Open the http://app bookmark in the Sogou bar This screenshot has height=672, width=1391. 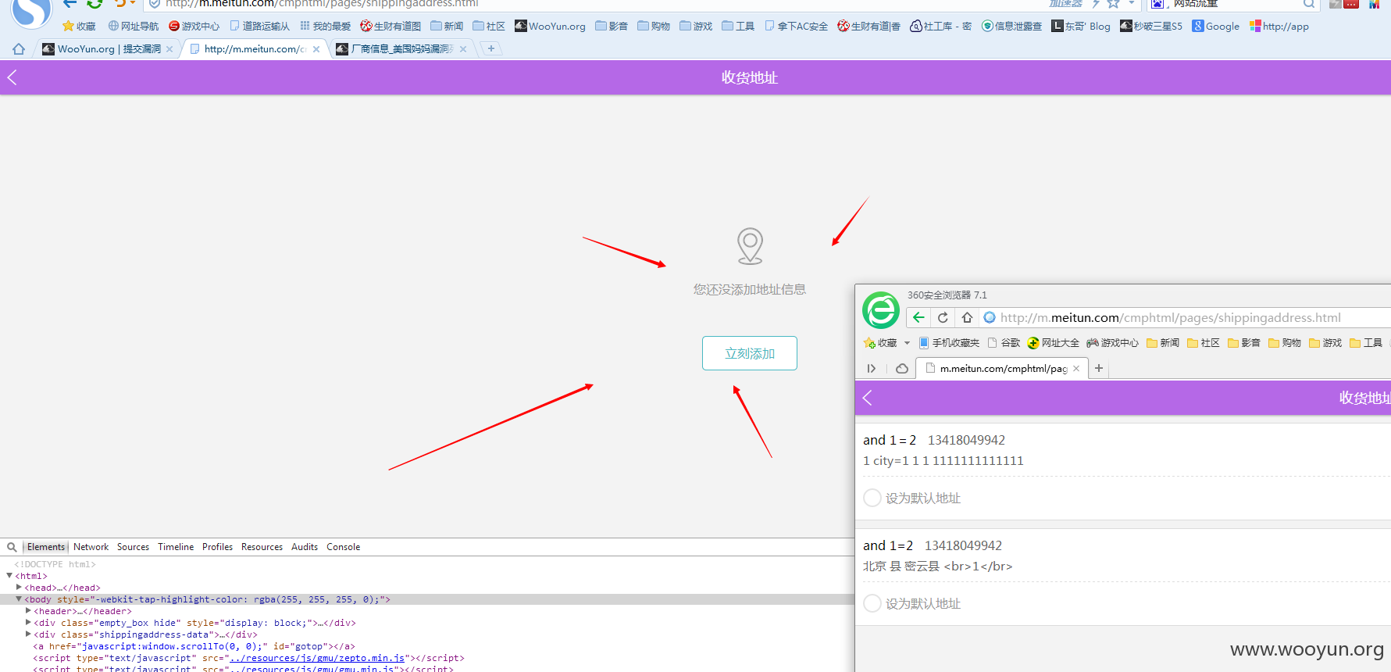1279,27
